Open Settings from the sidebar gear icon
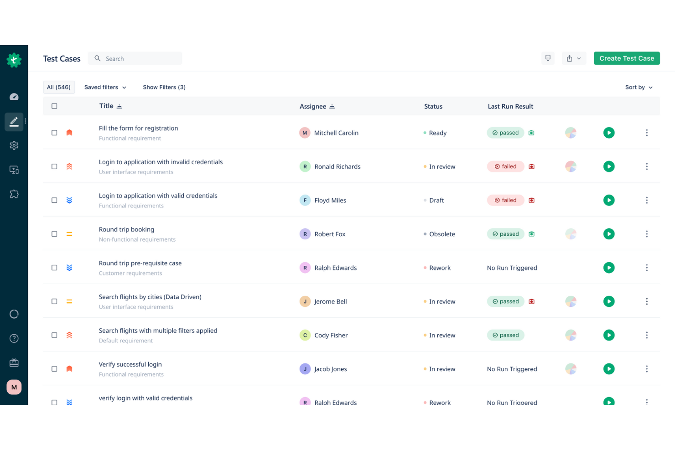The height and width of the screenshot is (450, 675). pos(14,145)
